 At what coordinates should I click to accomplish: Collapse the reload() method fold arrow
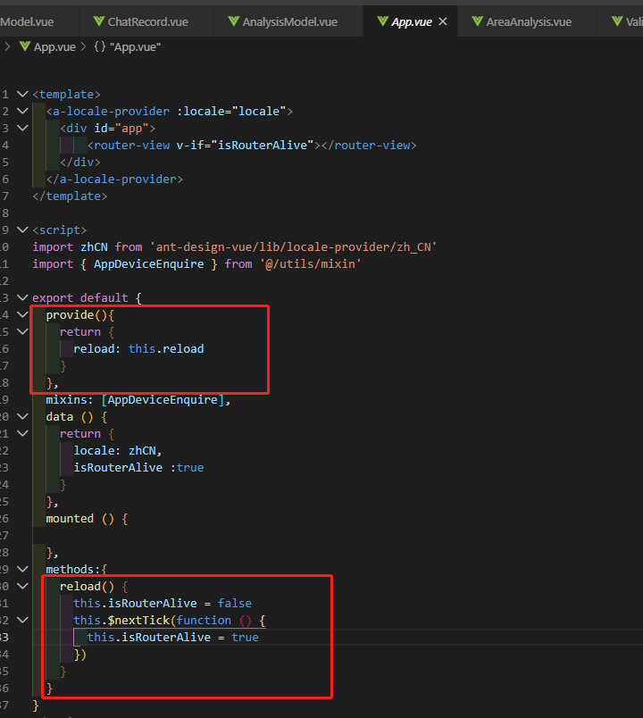click(x=22, y=586)
